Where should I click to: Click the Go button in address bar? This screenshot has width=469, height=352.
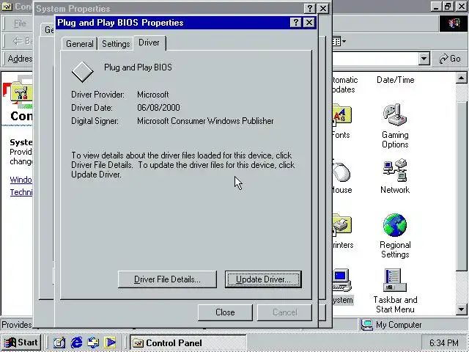tap(450, 59)
